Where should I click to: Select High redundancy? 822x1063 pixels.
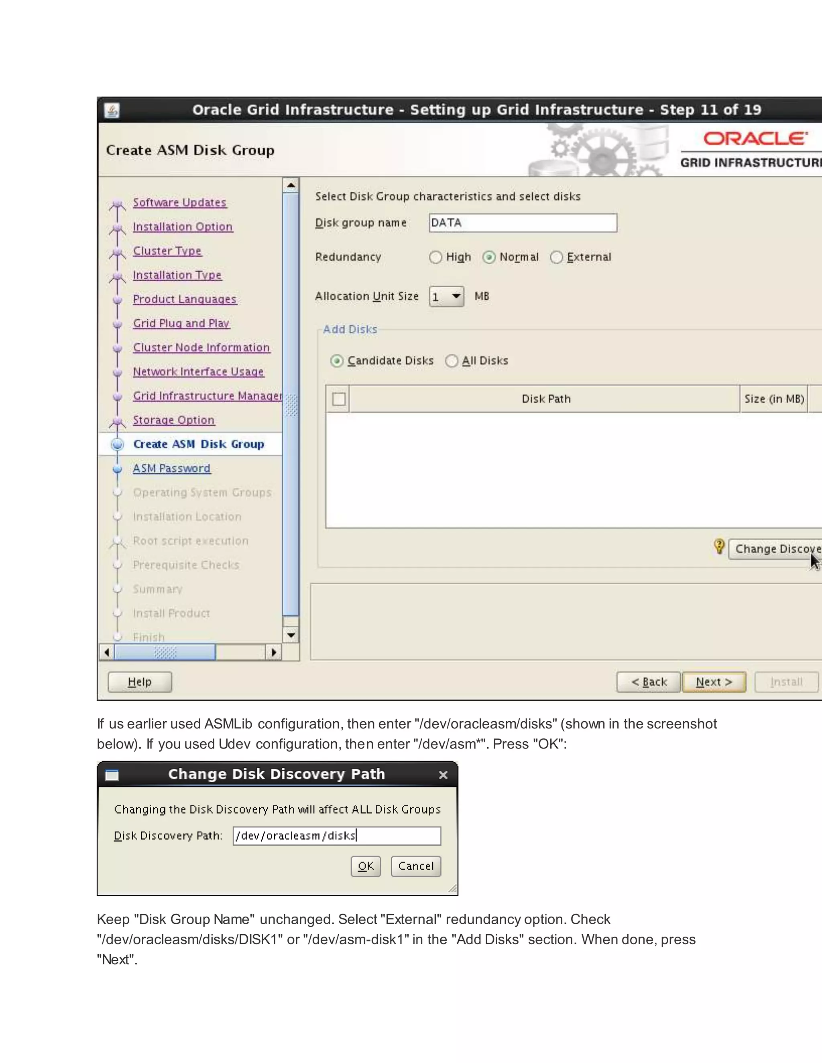point(435,257)
